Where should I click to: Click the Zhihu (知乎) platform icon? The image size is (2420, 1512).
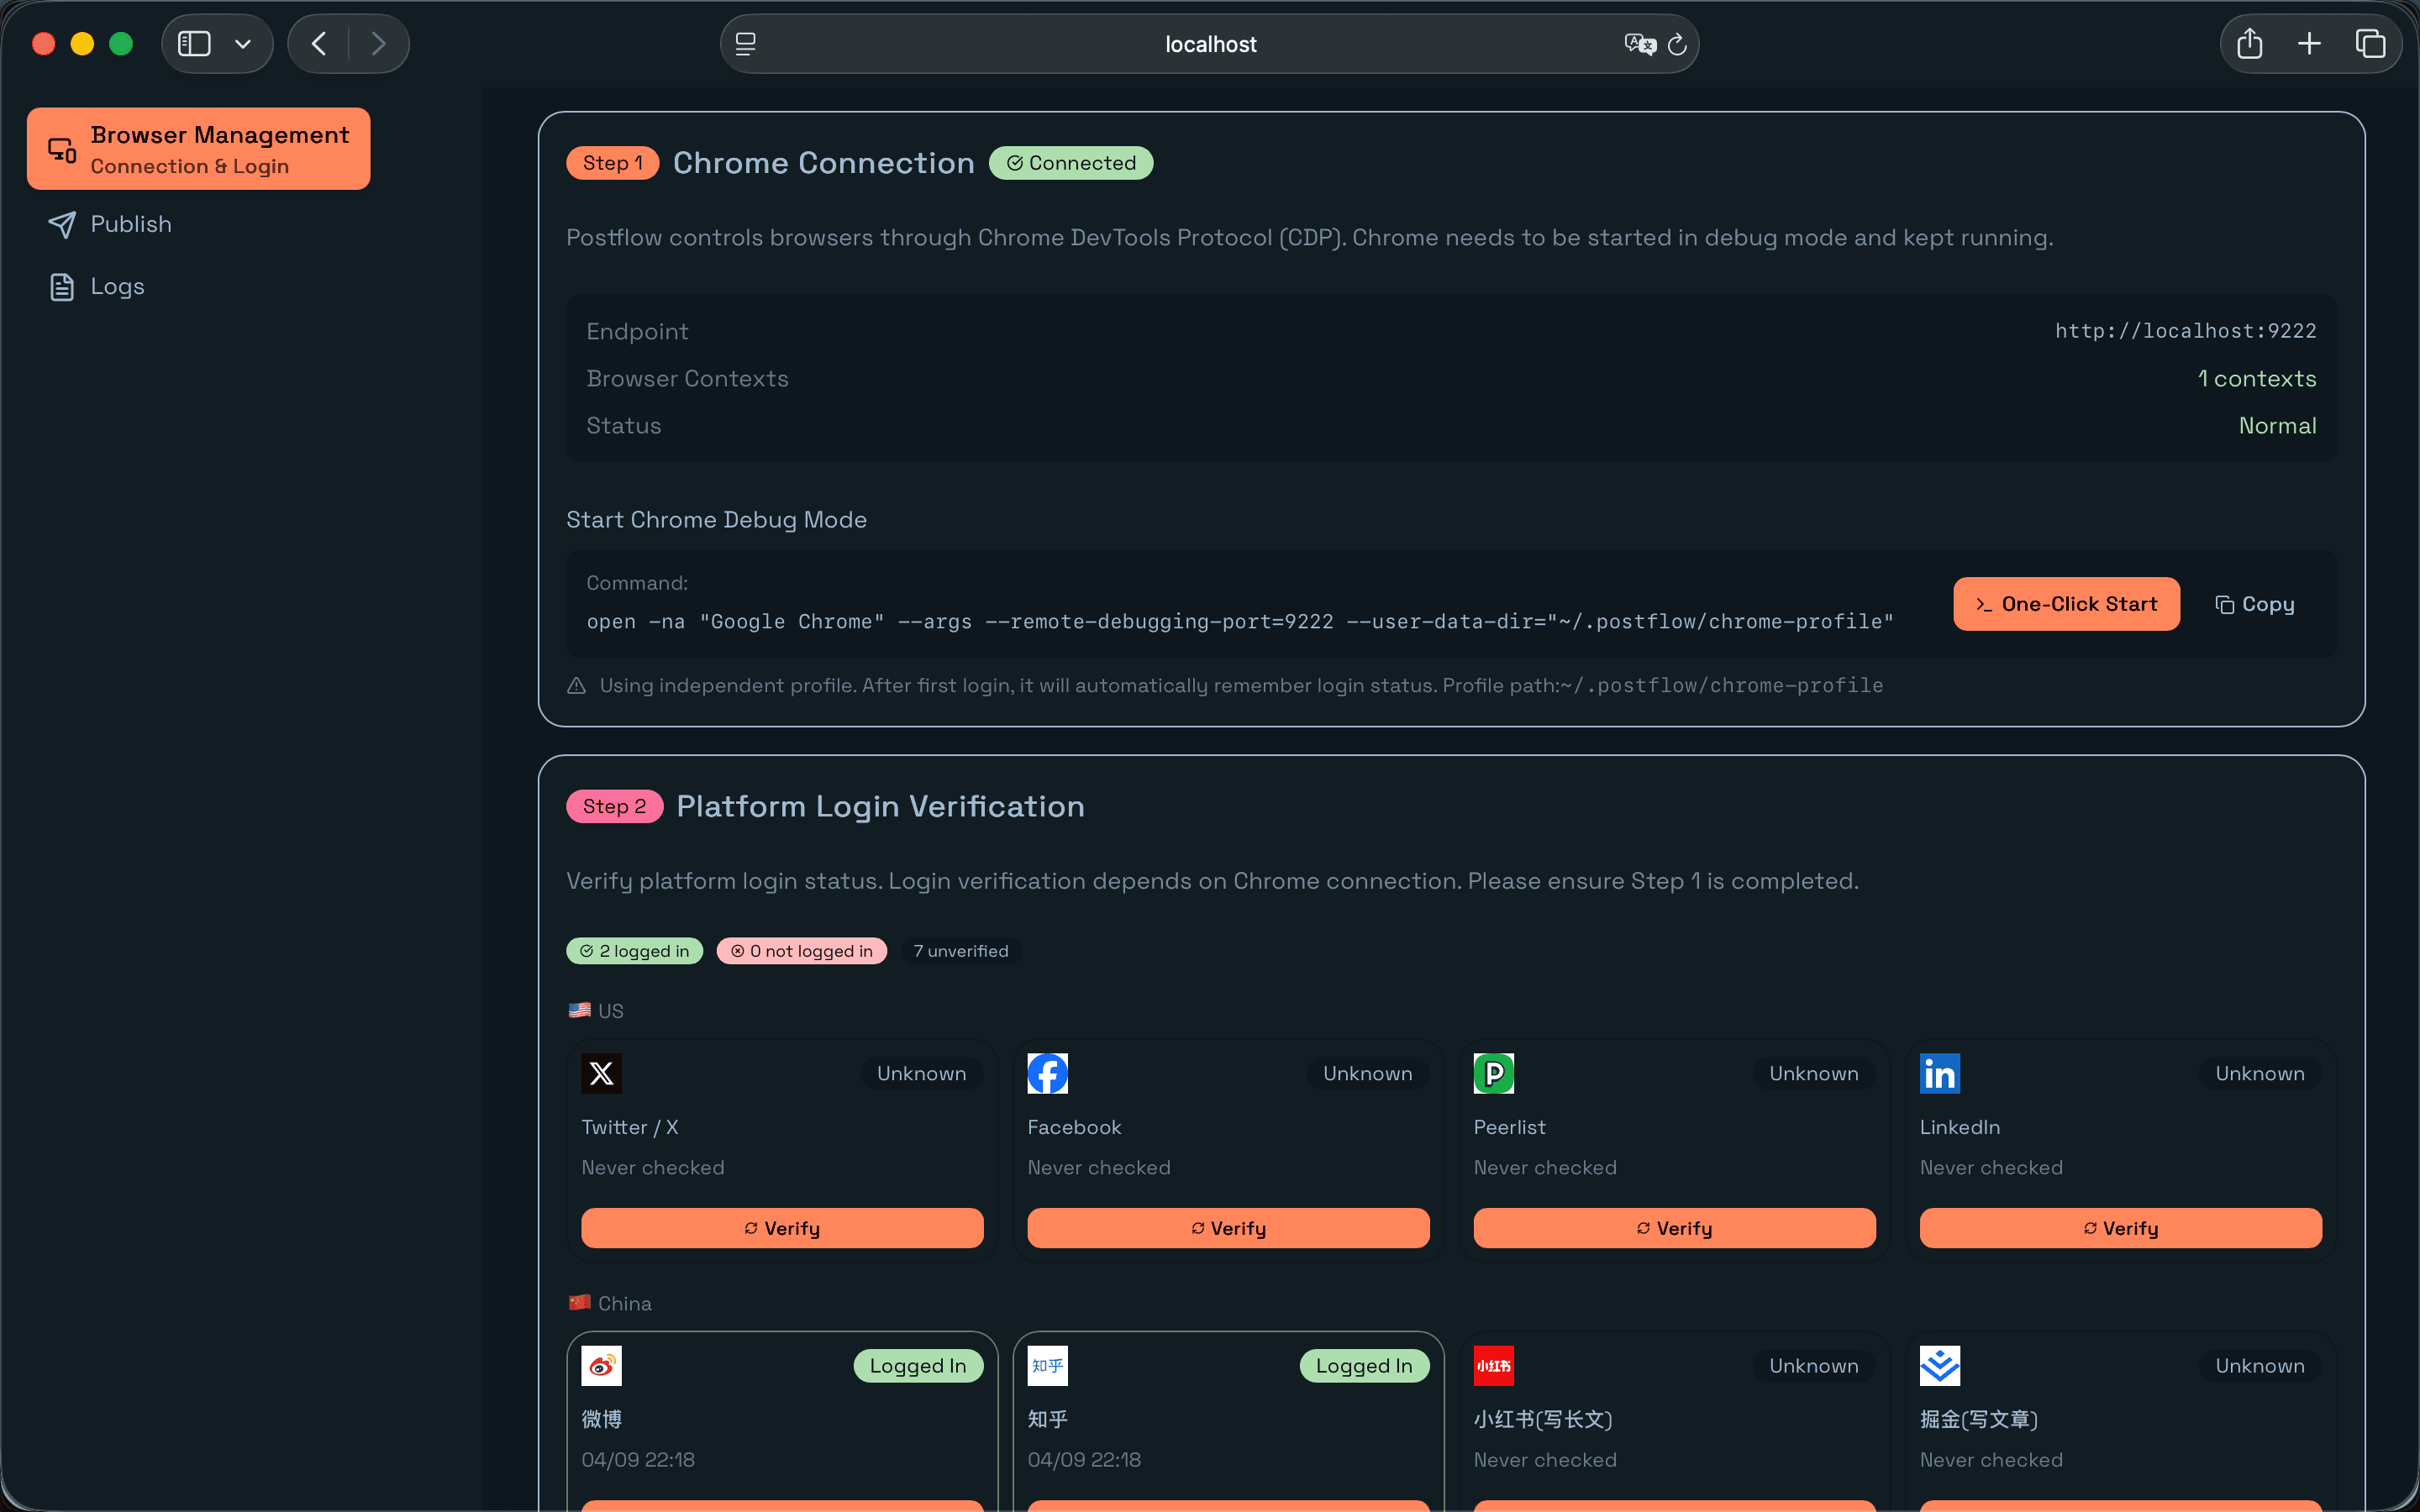click(x=1047, y=1365)
